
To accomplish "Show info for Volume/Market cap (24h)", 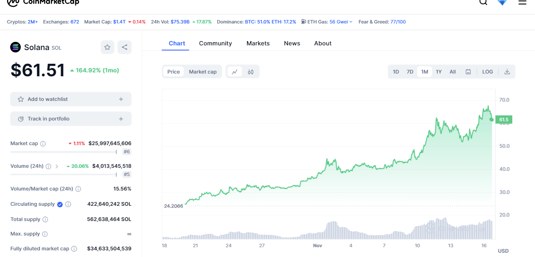I will (78, 189).
